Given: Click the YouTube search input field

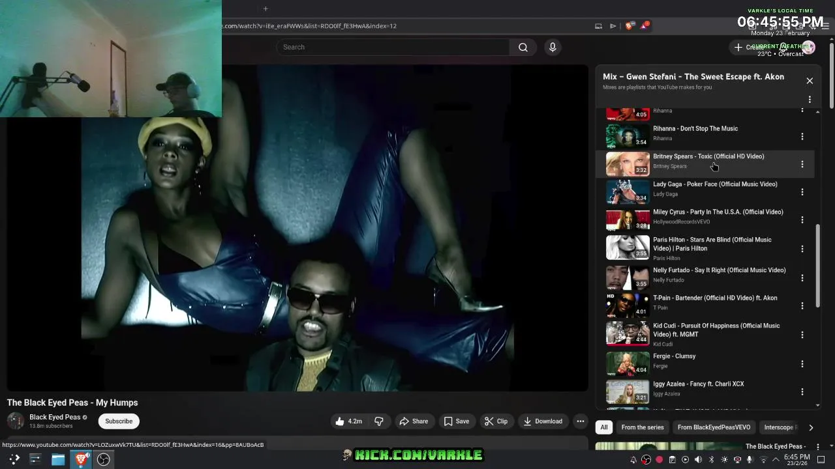Looking at the screenshot, I should pyautogui.click(x=393, y=47).
